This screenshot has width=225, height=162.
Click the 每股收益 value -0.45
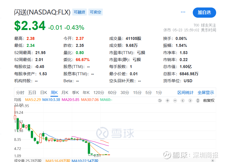click(39, 67)
